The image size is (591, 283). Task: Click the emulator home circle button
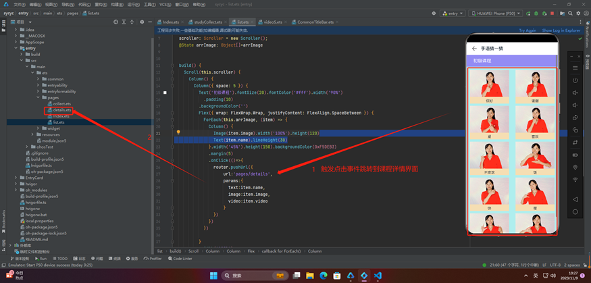[575, 212]
